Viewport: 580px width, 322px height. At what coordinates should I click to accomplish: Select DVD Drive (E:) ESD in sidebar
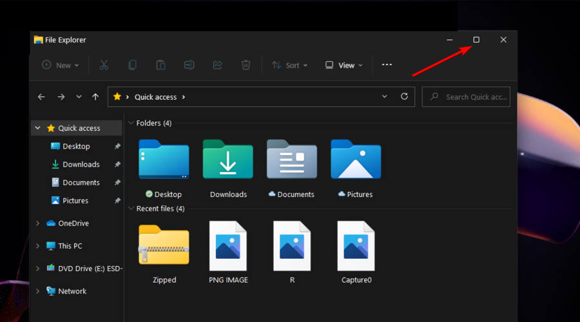point(84,269)
